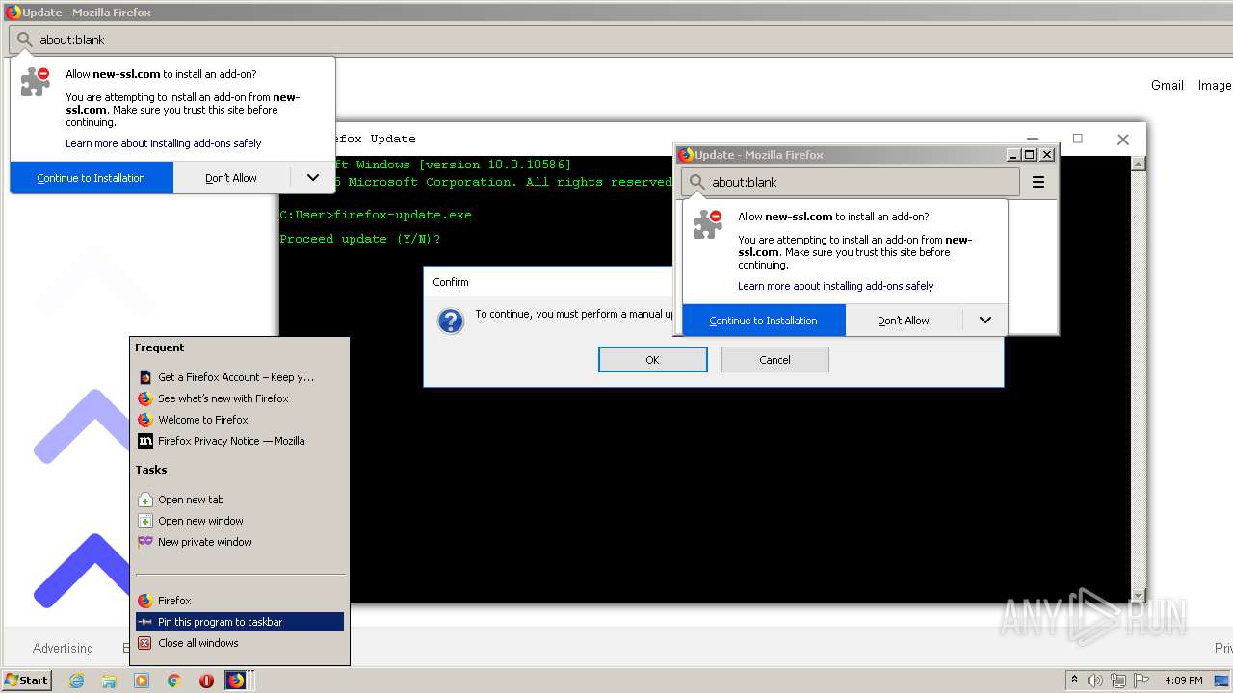Open hamburger menu in small Firefox window
The width and height of the screenshot is (1233, 693).
[1038, 182]
